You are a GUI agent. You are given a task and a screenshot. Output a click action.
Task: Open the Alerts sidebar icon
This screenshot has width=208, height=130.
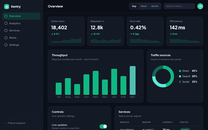6,38
